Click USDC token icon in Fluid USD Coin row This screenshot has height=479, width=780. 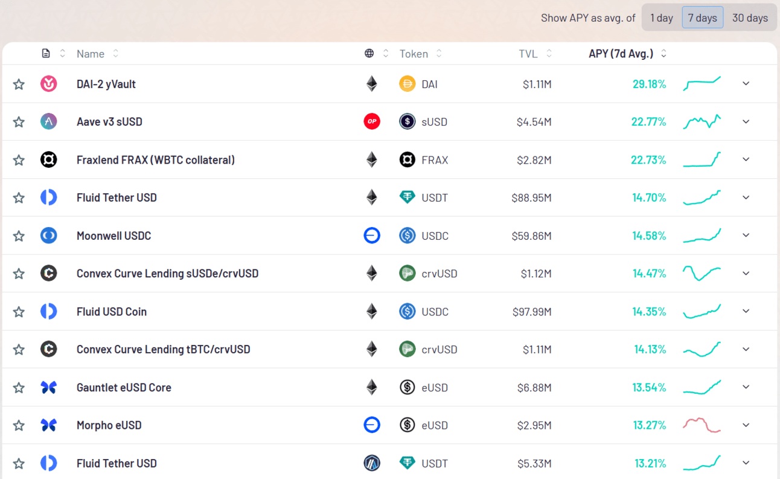point(408,312)
